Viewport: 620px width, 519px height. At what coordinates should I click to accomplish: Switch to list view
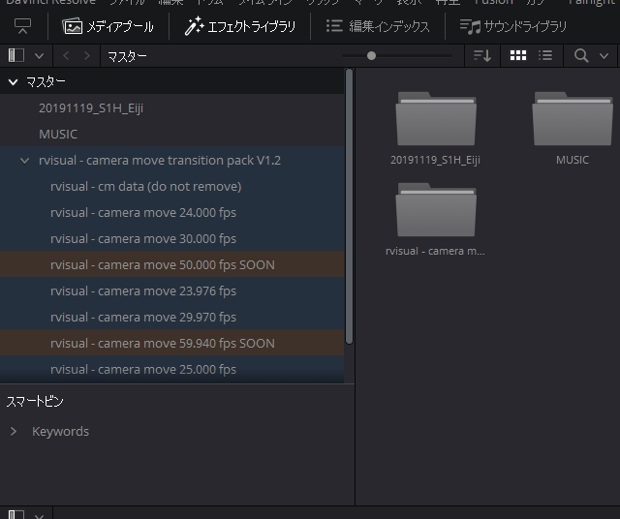tap(545, 55)
